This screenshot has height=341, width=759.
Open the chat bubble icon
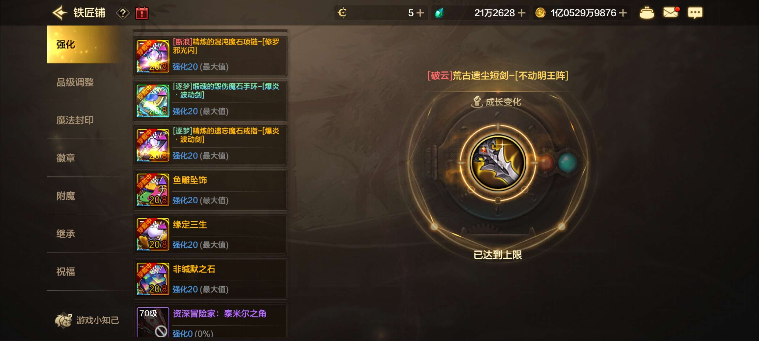coord(695,13)
